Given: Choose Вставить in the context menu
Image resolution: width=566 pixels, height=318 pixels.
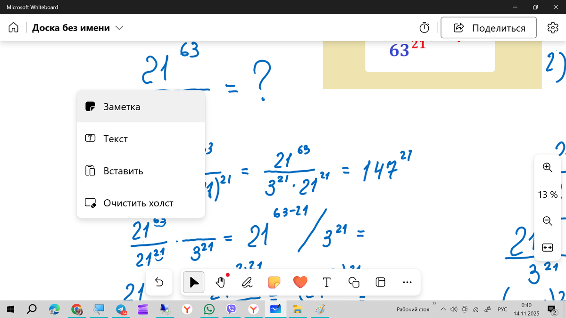Looking at the screenshot, I should point(141,171).
